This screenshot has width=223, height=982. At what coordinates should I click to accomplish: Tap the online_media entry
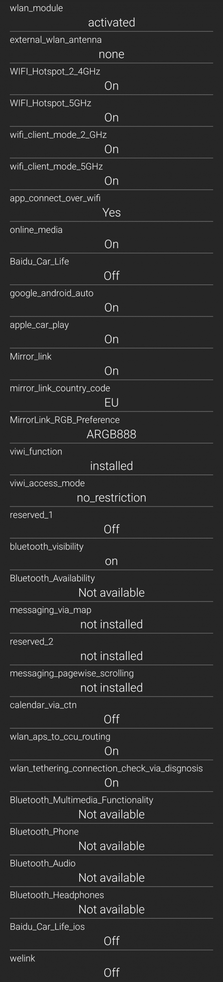[x=111, y=238]
